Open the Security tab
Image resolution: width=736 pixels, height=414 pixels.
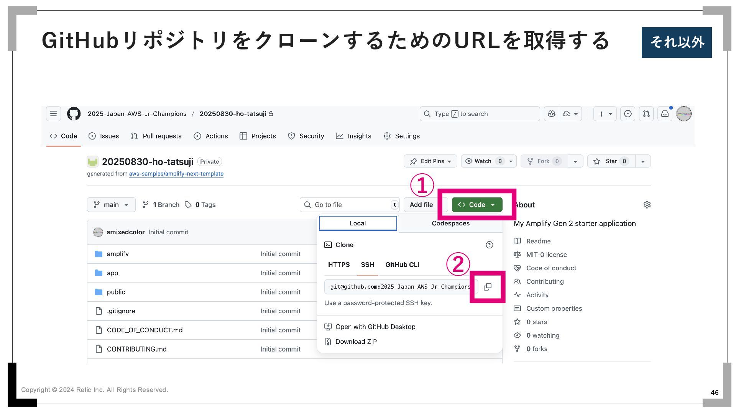tap(306, 136)
